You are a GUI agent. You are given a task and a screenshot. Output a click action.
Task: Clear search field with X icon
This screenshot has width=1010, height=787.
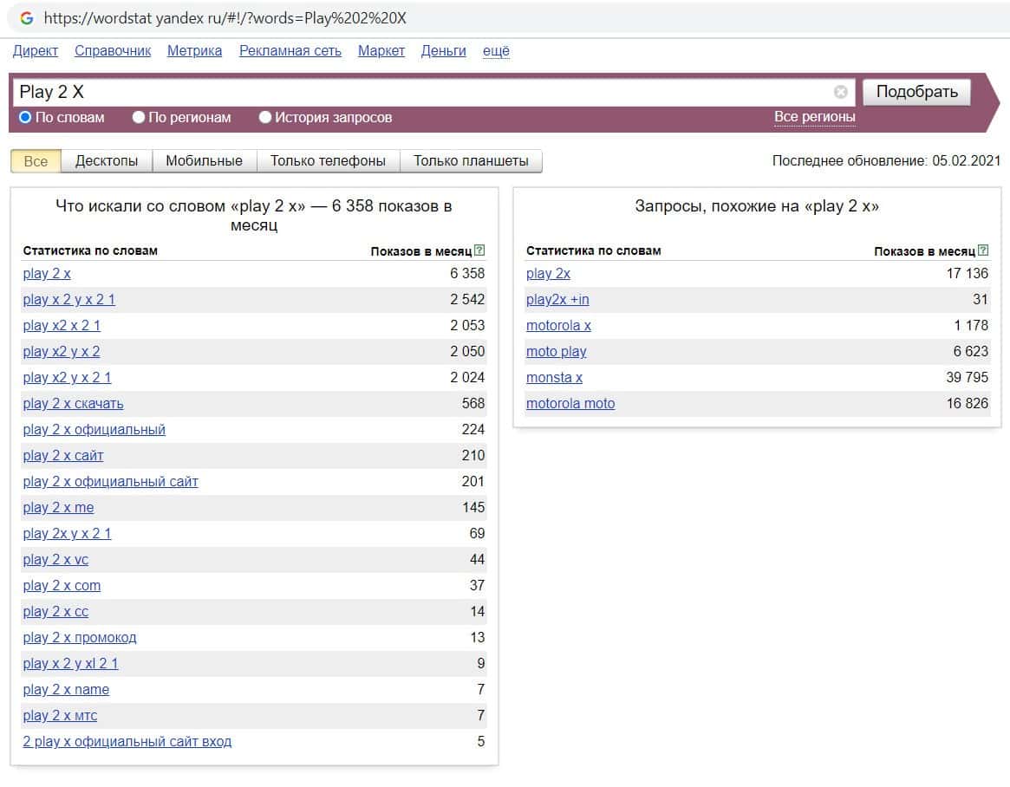840,92
